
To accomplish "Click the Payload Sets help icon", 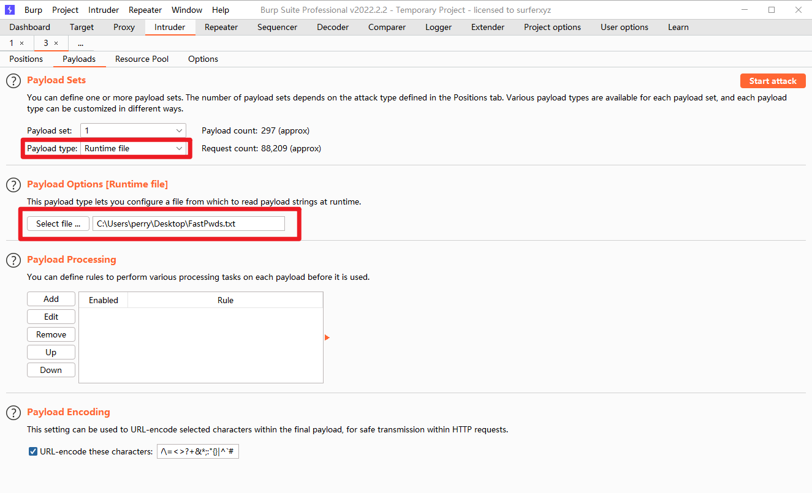I will pos(13,81).
